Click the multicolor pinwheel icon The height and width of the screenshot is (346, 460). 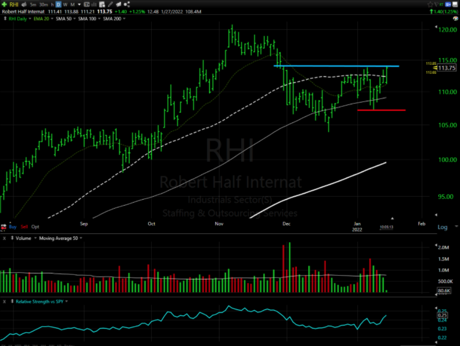[455, 19]
